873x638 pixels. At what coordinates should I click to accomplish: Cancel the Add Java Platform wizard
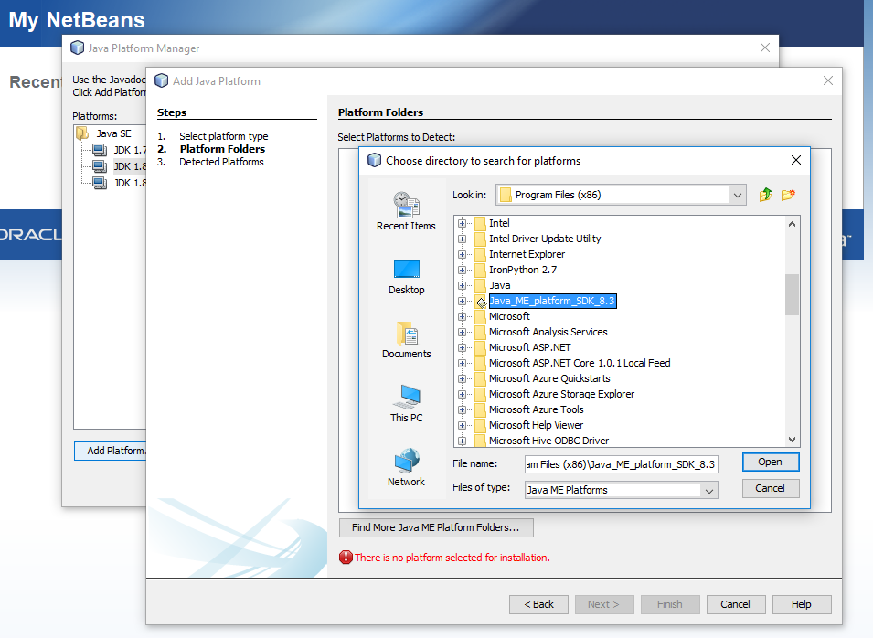click(736, 604)
